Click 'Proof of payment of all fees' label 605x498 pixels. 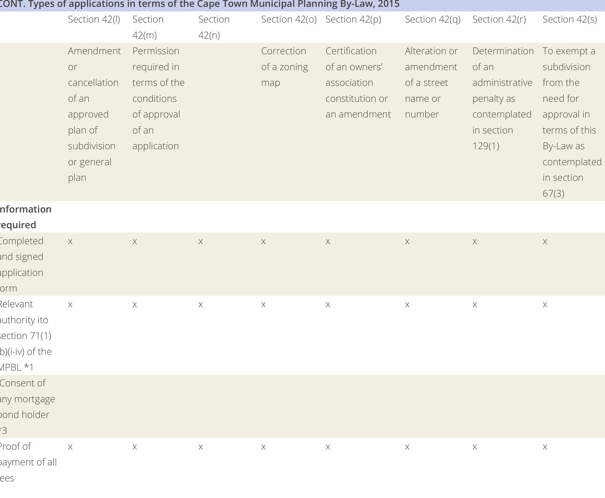[x=27, y=462]
